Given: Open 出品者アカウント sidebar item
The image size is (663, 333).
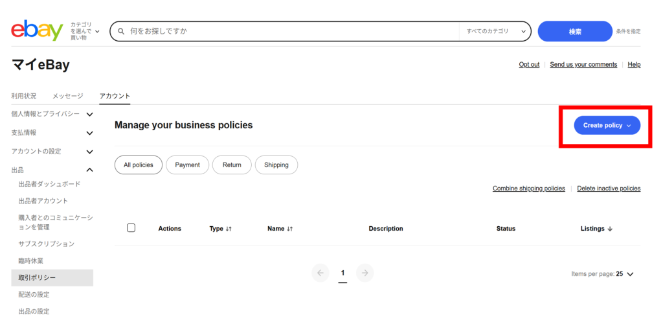Looking at the screenshot, I should click(x=43, y=201).
